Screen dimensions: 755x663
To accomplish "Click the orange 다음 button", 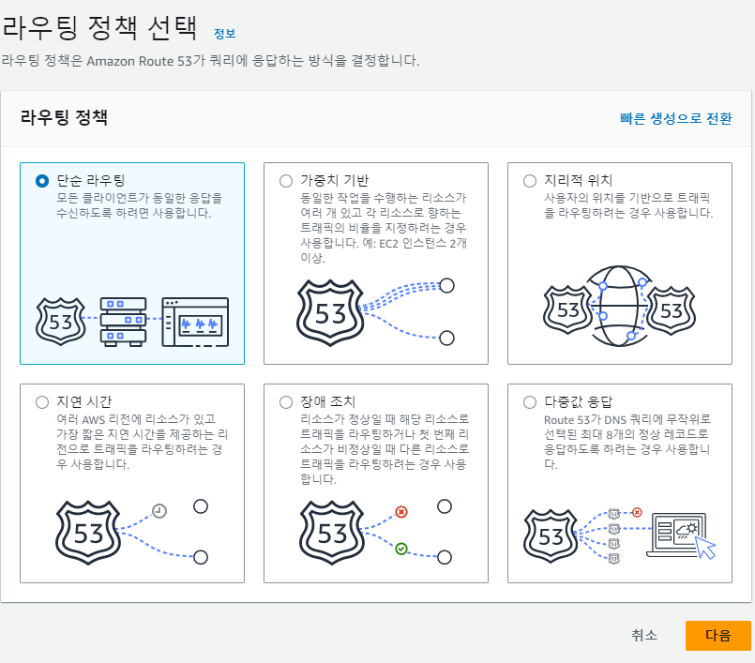I will (x=717, y=636).
